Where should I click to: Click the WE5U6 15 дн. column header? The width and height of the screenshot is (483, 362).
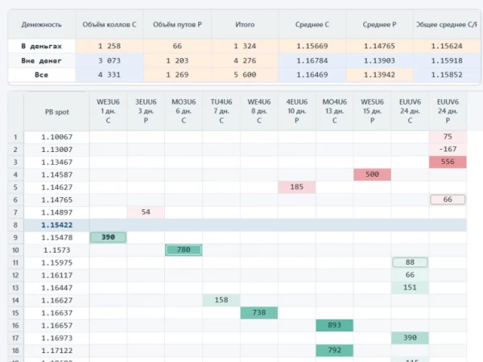coord(372,111)
